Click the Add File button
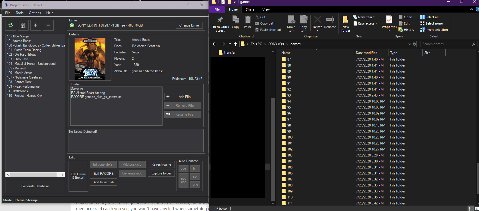Viewport: 479px width, 211px height. point(183,97)
